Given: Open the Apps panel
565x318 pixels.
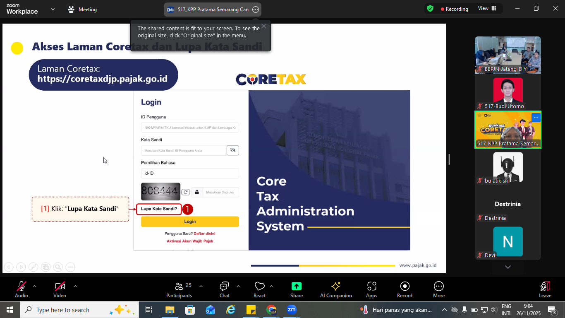Looking at the screenshot, I should click(371, 287).
